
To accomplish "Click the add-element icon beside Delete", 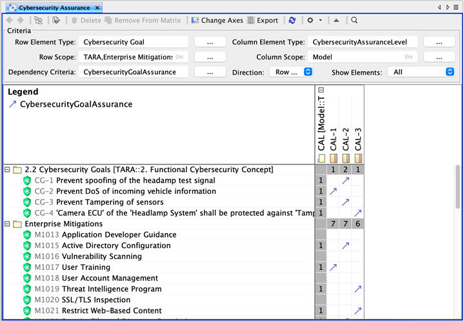I will point(56,20).
